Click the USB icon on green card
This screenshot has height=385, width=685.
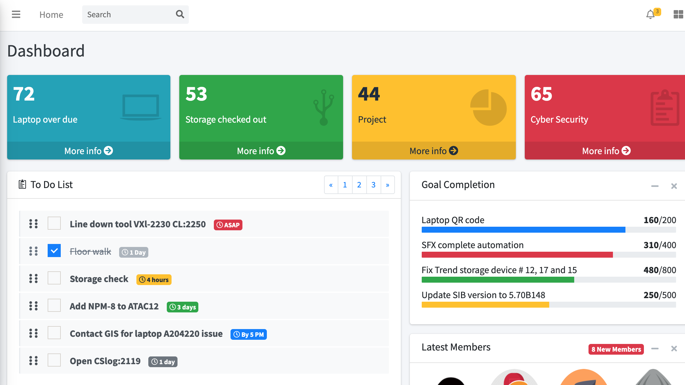pos(324,107)
